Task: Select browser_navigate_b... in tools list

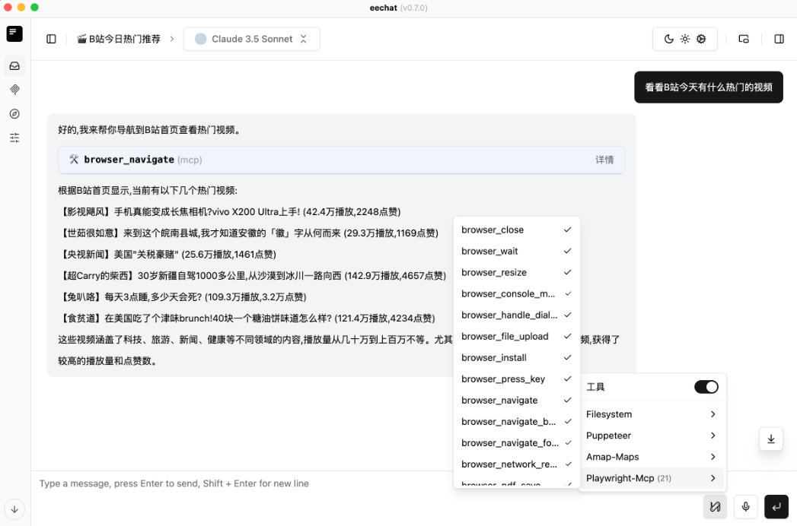Action: [x=516, y=422]
